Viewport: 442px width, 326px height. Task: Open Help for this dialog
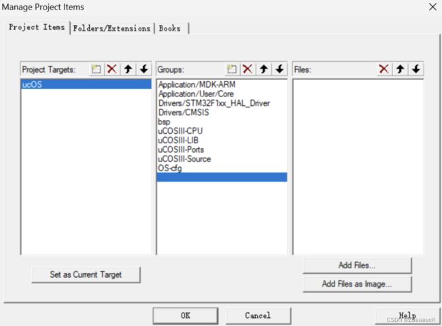tap(407, 316)
